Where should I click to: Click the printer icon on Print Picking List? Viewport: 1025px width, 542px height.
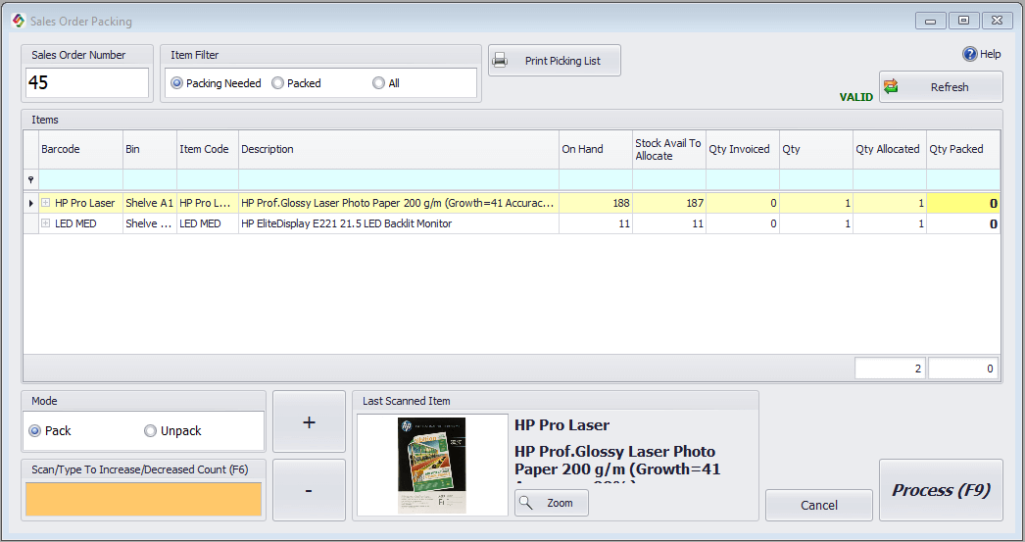500,61
